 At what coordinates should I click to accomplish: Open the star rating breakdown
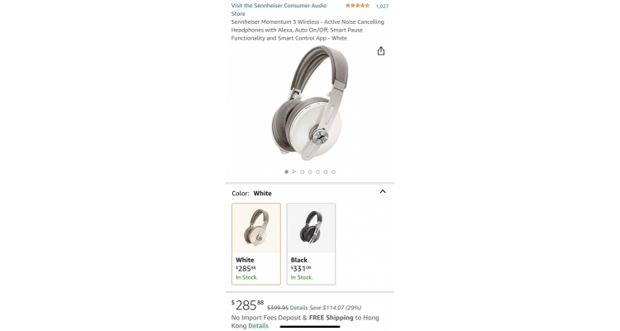[357, 6]
